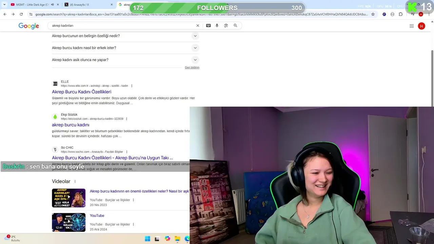Click the So CHIC favicon
This screenshot has width=434, height=244.
[x=55, y=149]
